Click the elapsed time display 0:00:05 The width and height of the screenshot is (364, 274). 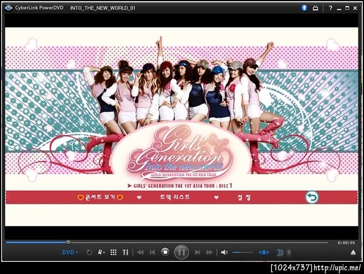[346, 242]
